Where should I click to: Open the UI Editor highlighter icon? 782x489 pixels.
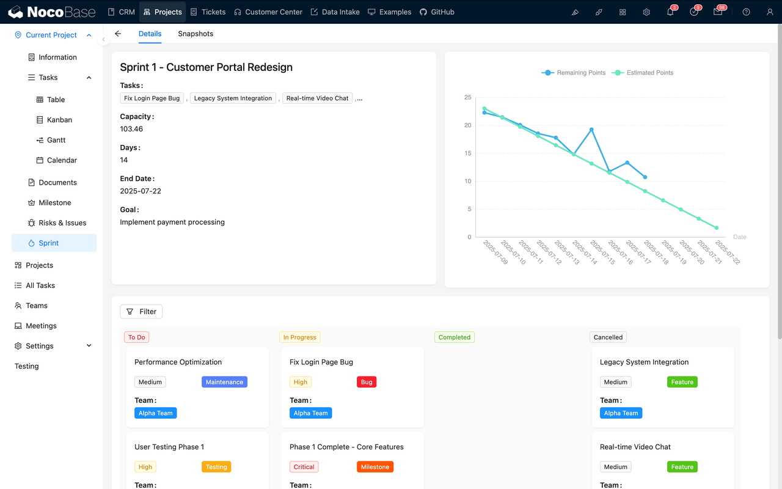click(x=575, y=12)
